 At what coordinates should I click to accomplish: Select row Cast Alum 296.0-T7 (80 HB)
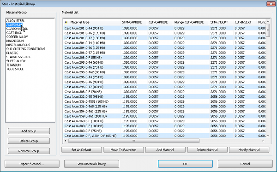164,87
